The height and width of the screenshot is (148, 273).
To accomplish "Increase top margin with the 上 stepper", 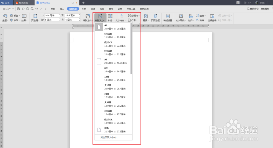I will (x=59, y=15).
